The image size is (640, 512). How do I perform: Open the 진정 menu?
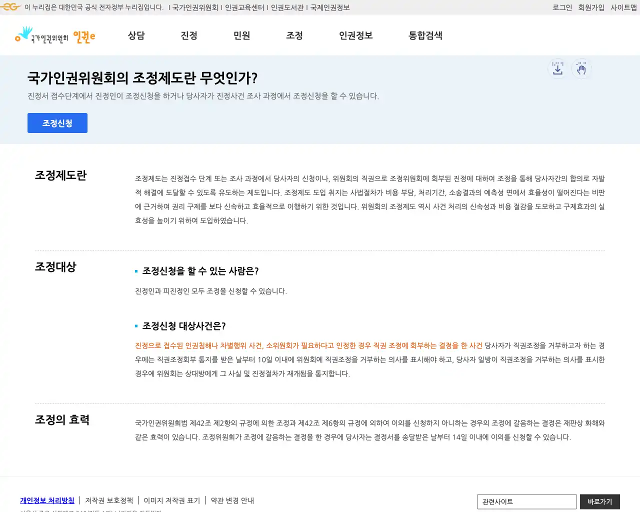click(x=188, y=35)
